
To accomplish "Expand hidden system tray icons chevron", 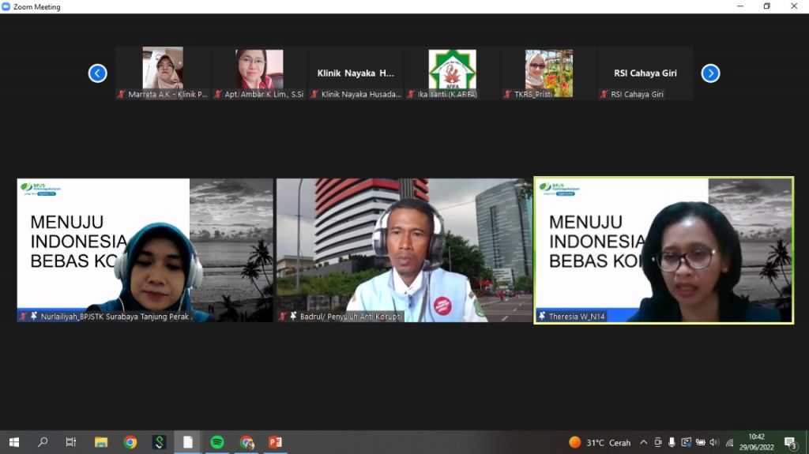I will pyautogui.click(x=643, y=442).
